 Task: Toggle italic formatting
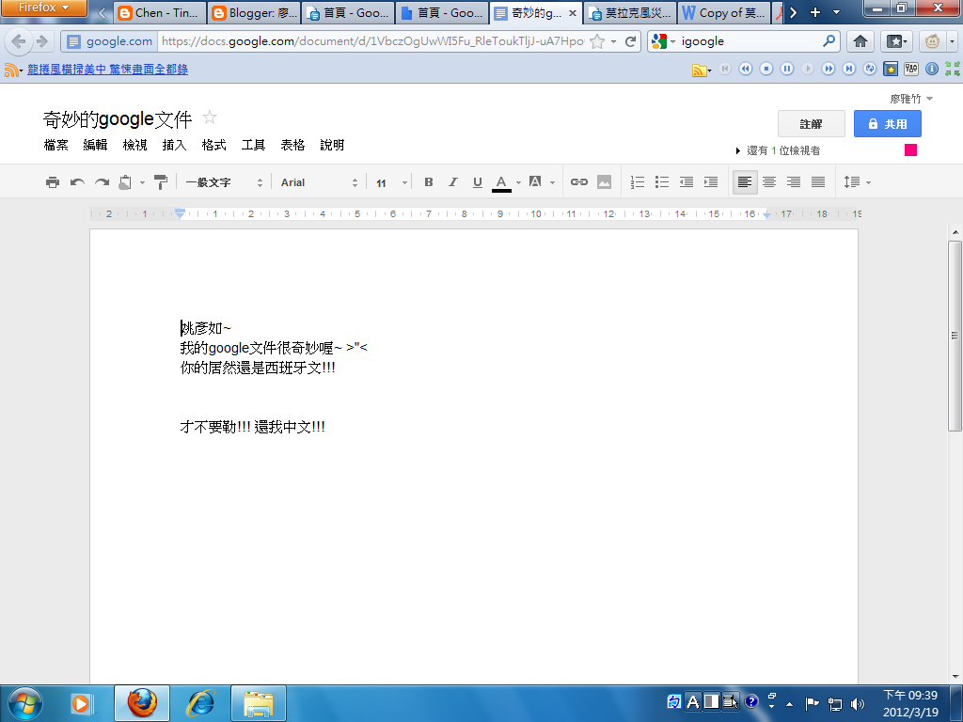(x=453, y=182)
